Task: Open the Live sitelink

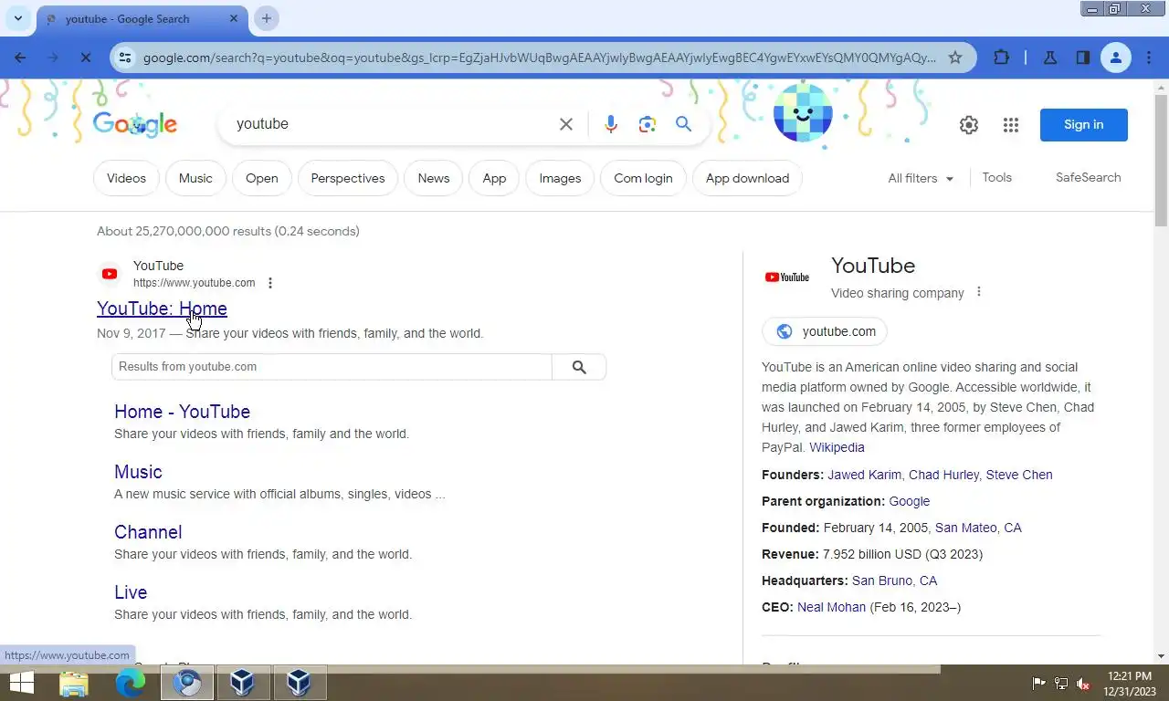Action: coord(131,592)
